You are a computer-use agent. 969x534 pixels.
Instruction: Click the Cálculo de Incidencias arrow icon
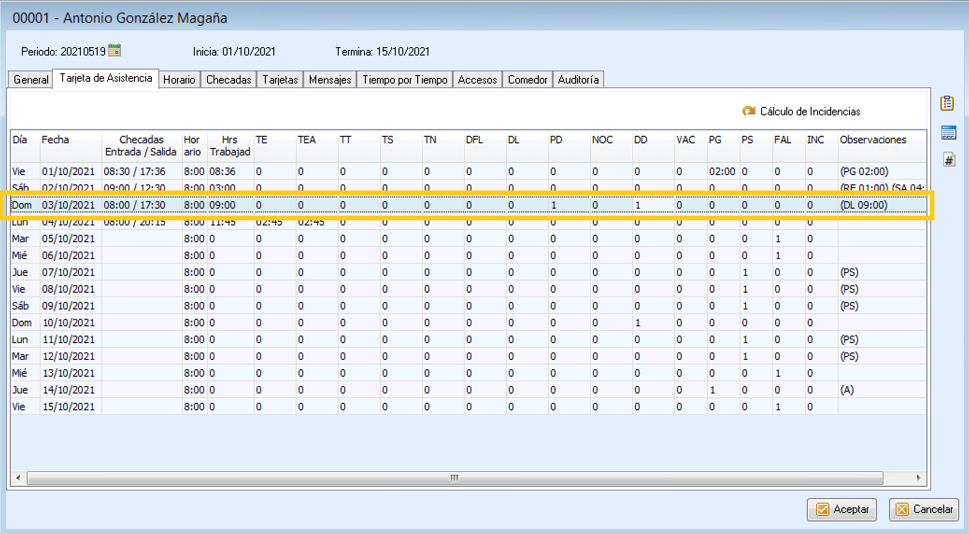(x=748, y=111)
